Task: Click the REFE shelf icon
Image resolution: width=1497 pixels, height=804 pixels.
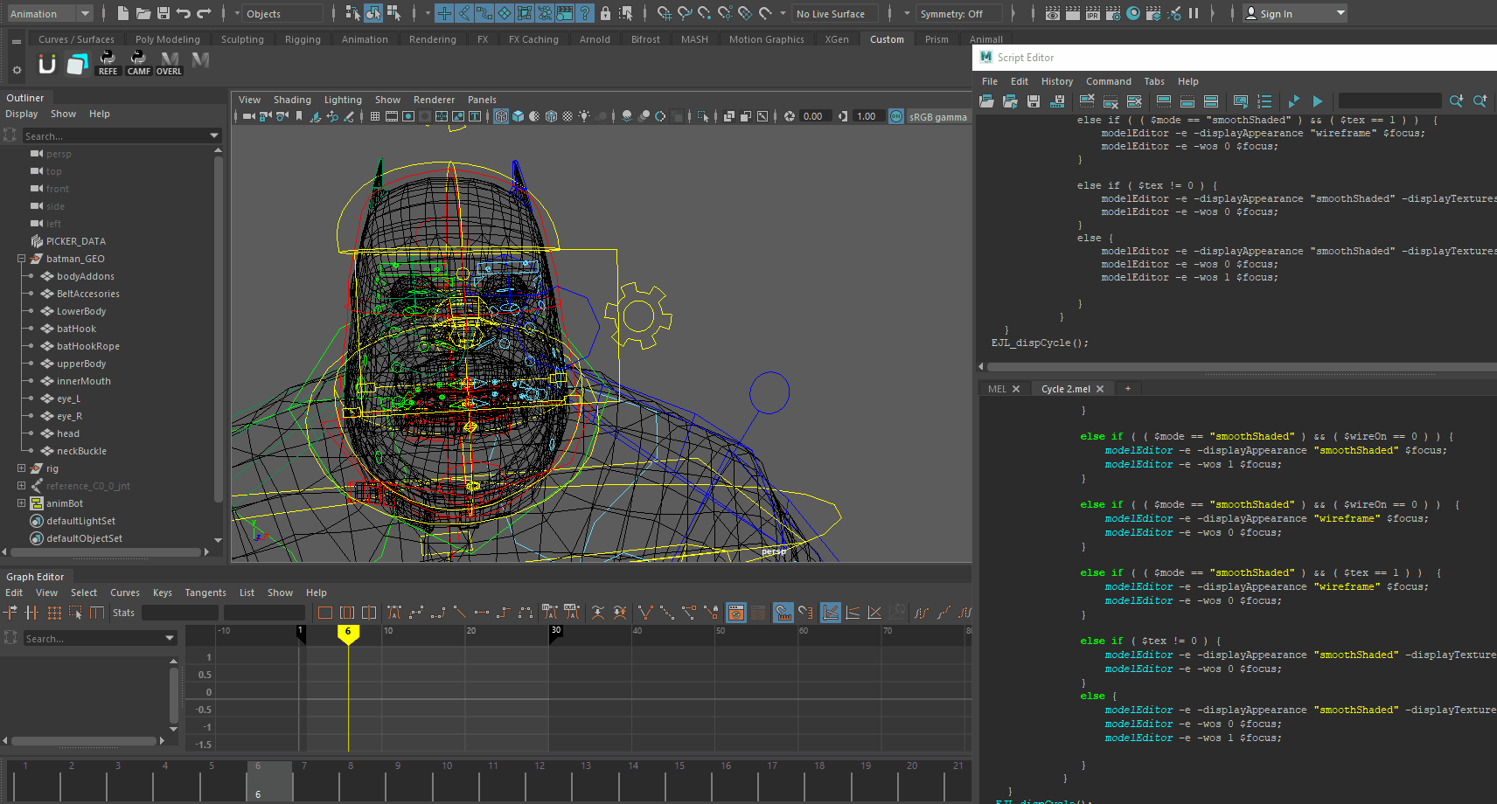Action: (x=108, y=61)
